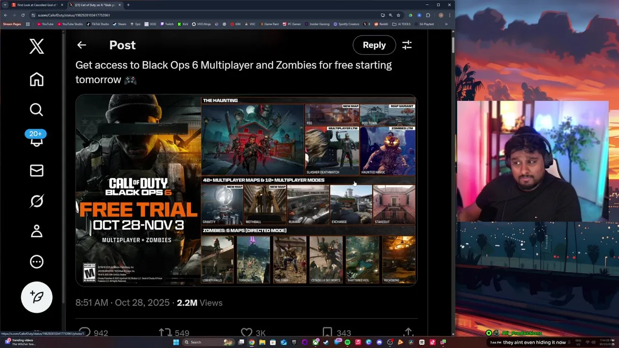
Task: Open Notifications with 20+ badge
Action: [37, 139]
